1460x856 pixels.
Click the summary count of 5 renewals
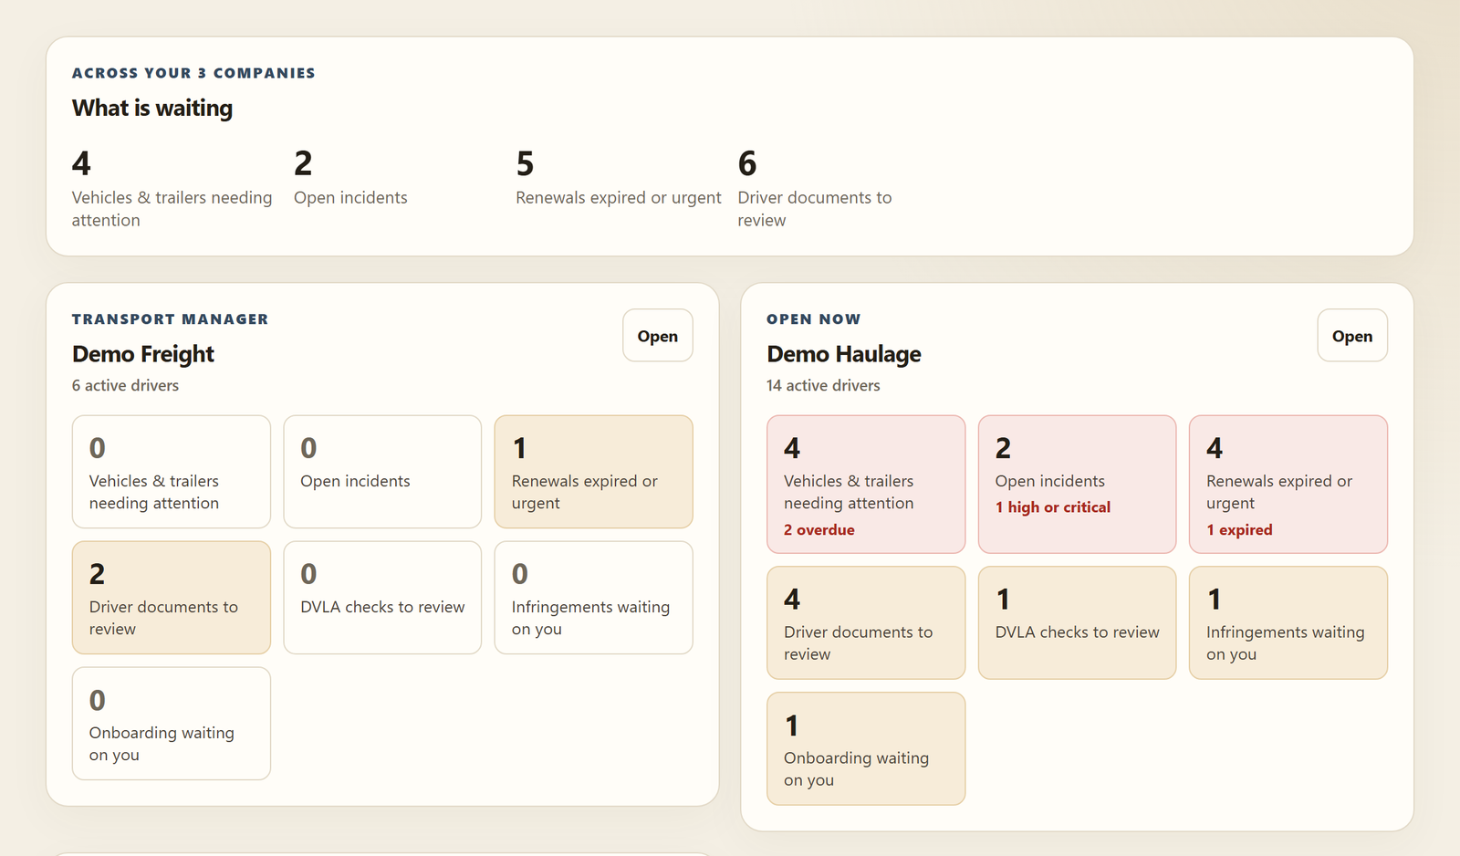pos(525,163)
